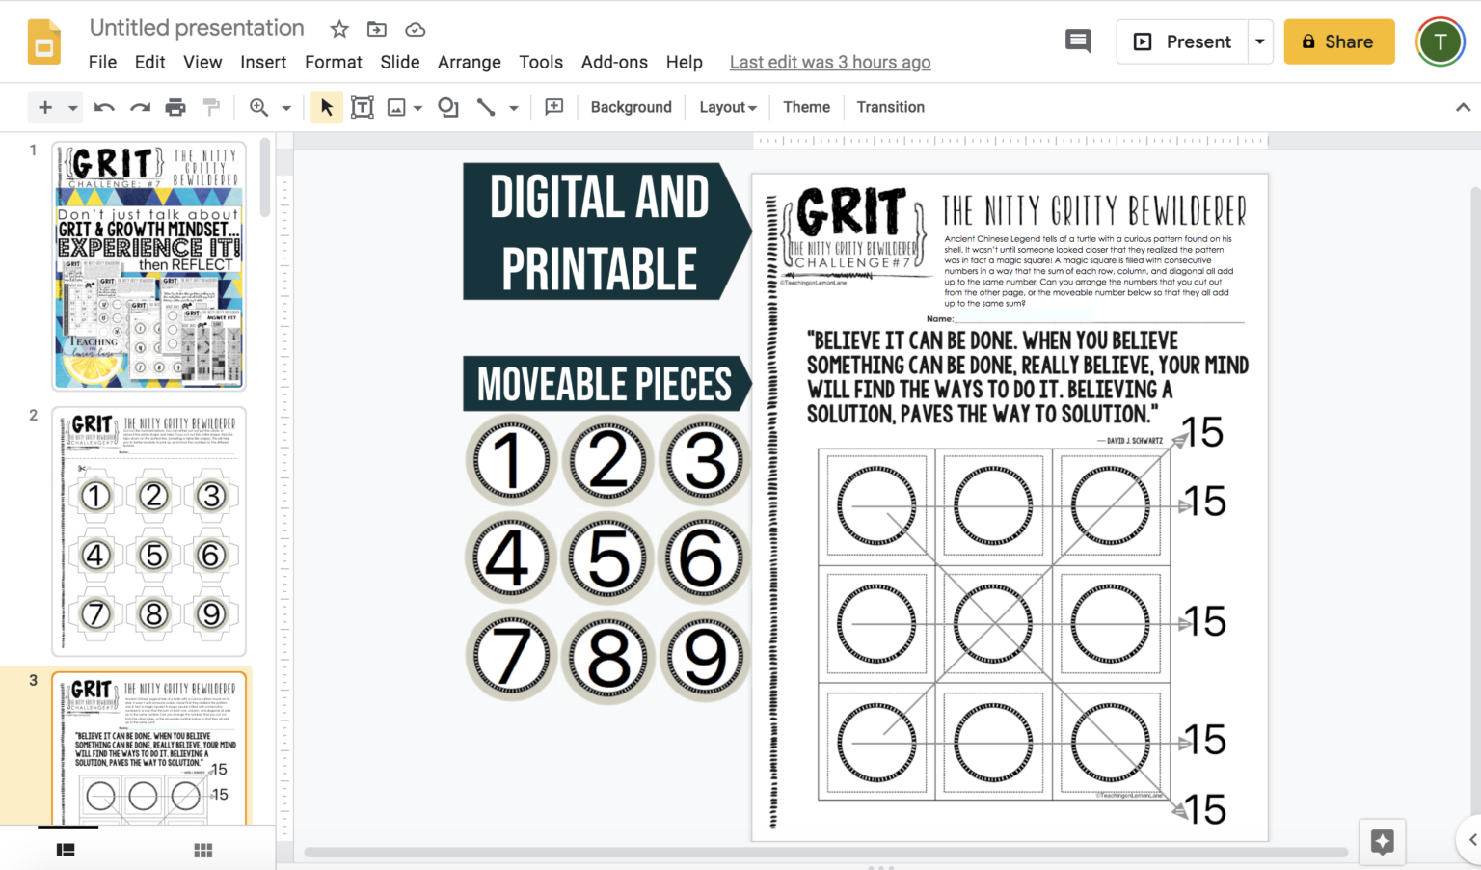Screen dimensions: 1481x870
Task: Select the Shape tool
Action: tap(446, 107)
